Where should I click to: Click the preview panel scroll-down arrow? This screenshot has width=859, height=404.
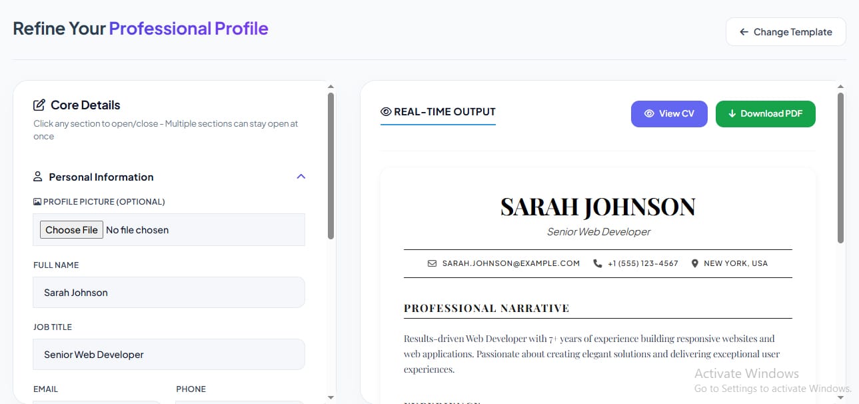point(840,398)
